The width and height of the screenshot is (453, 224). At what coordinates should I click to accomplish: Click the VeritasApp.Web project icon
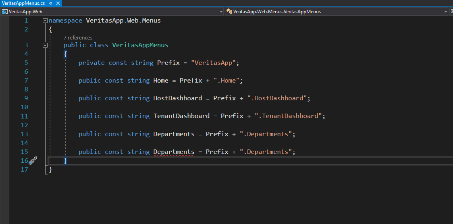pyautogui.click(x=5, y=12)
